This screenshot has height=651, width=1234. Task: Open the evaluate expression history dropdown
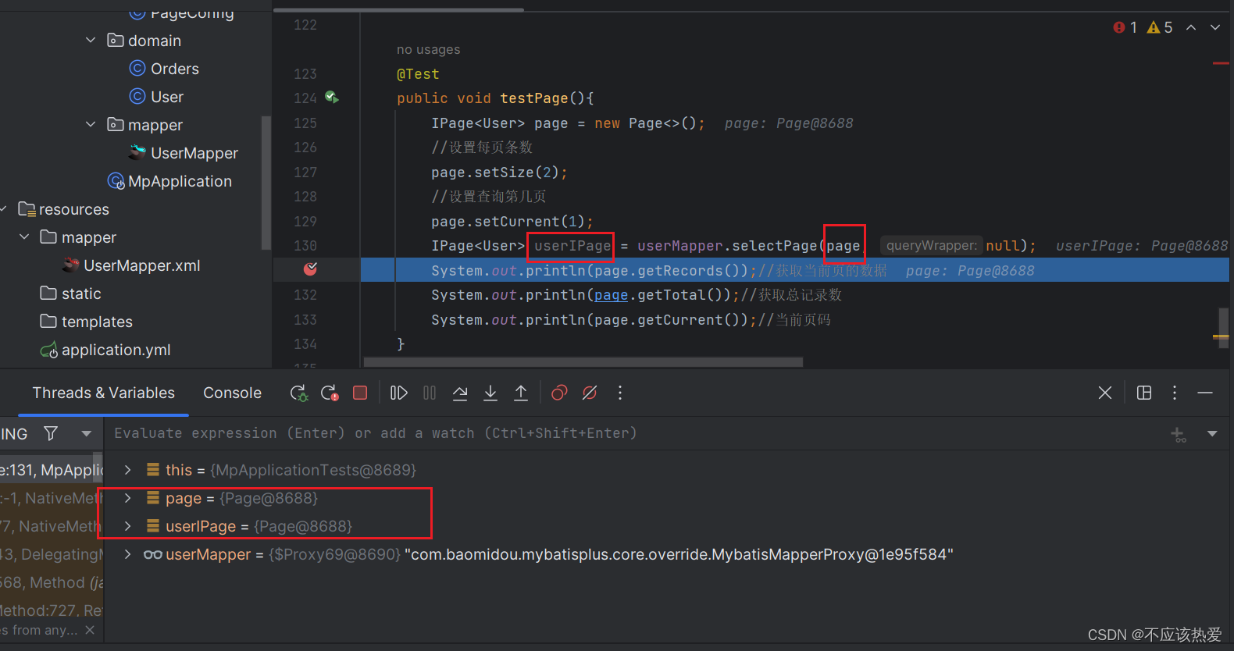click(x=1212, y=433)
